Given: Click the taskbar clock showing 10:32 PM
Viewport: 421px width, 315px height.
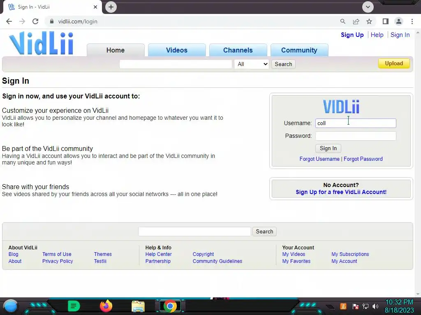Looking at the screenshot, I should 399,302.
